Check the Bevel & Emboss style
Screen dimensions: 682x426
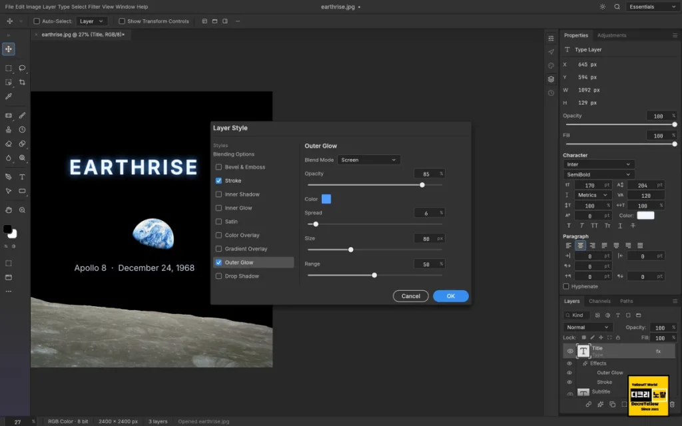click(x=218, y=167)
